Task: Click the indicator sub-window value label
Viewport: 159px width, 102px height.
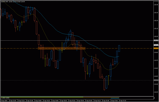Action: pos(6,98)
